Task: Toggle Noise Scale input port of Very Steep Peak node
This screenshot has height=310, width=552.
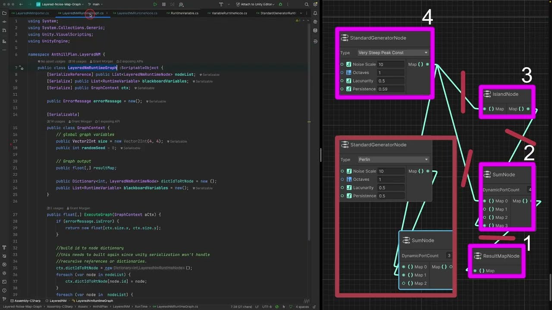Action: tap(342, 65)
